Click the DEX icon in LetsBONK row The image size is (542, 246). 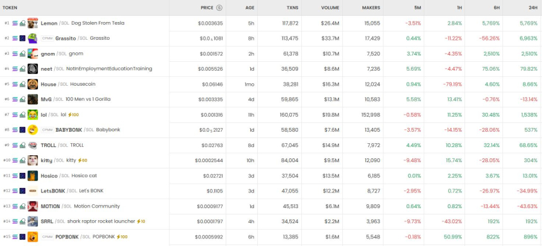pyautogui.click(x=22, y=191)
